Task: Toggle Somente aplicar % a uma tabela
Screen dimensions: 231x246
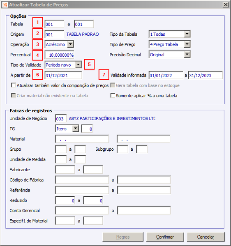Action: pos(113,96)
